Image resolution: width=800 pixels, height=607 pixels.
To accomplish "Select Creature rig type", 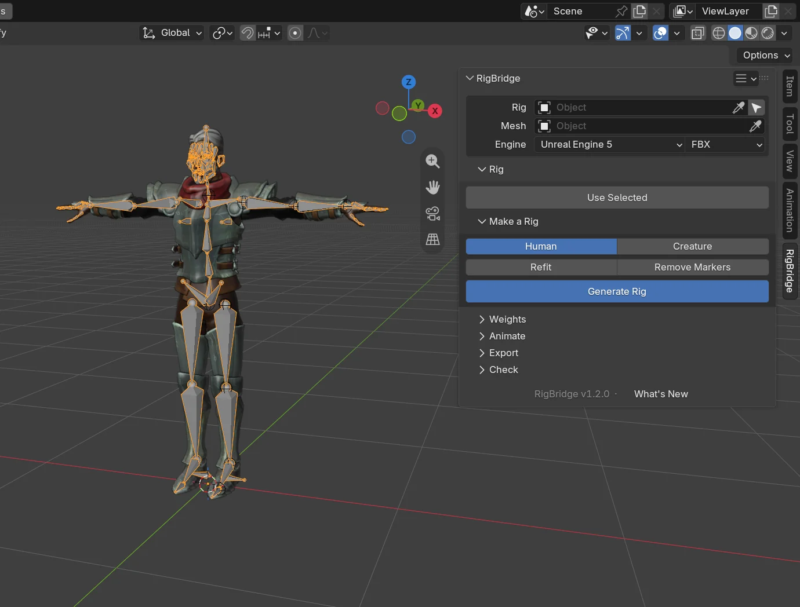I will point(693,247).
